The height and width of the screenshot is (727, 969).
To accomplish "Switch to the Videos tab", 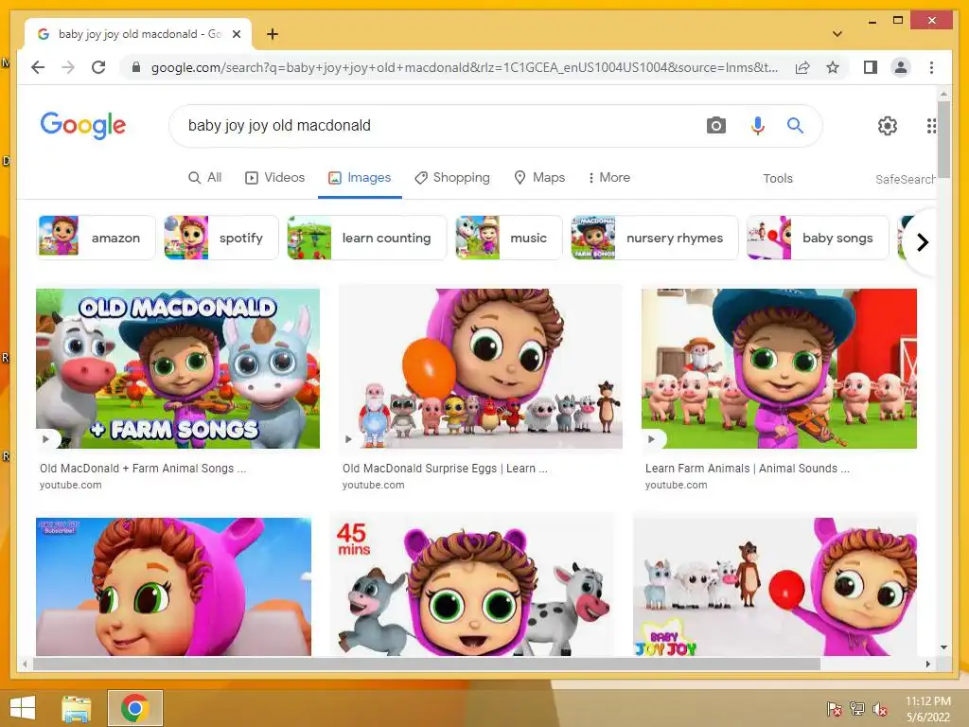I will click(275, 177).
